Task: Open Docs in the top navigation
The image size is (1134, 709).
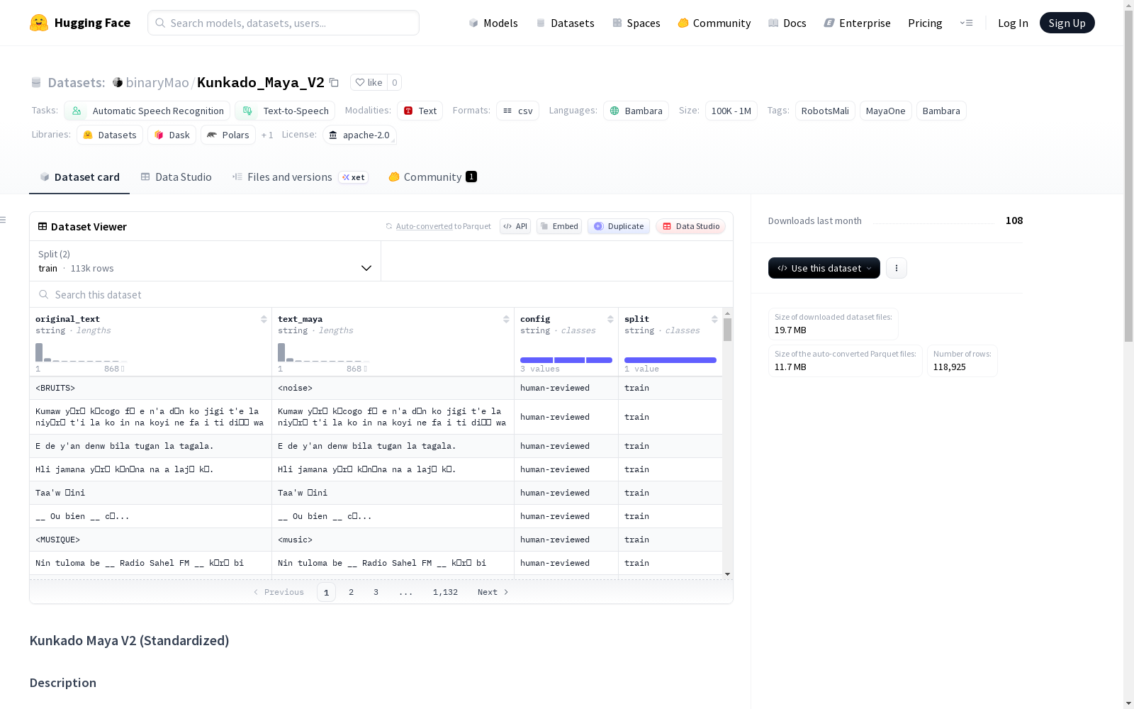Action: click(787, 23)
